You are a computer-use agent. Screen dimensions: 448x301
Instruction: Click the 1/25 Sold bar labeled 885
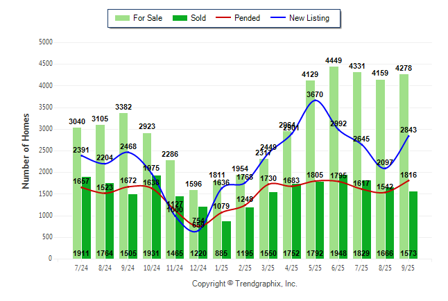227,239
